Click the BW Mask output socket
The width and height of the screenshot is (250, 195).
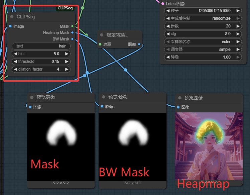[73, 39]
